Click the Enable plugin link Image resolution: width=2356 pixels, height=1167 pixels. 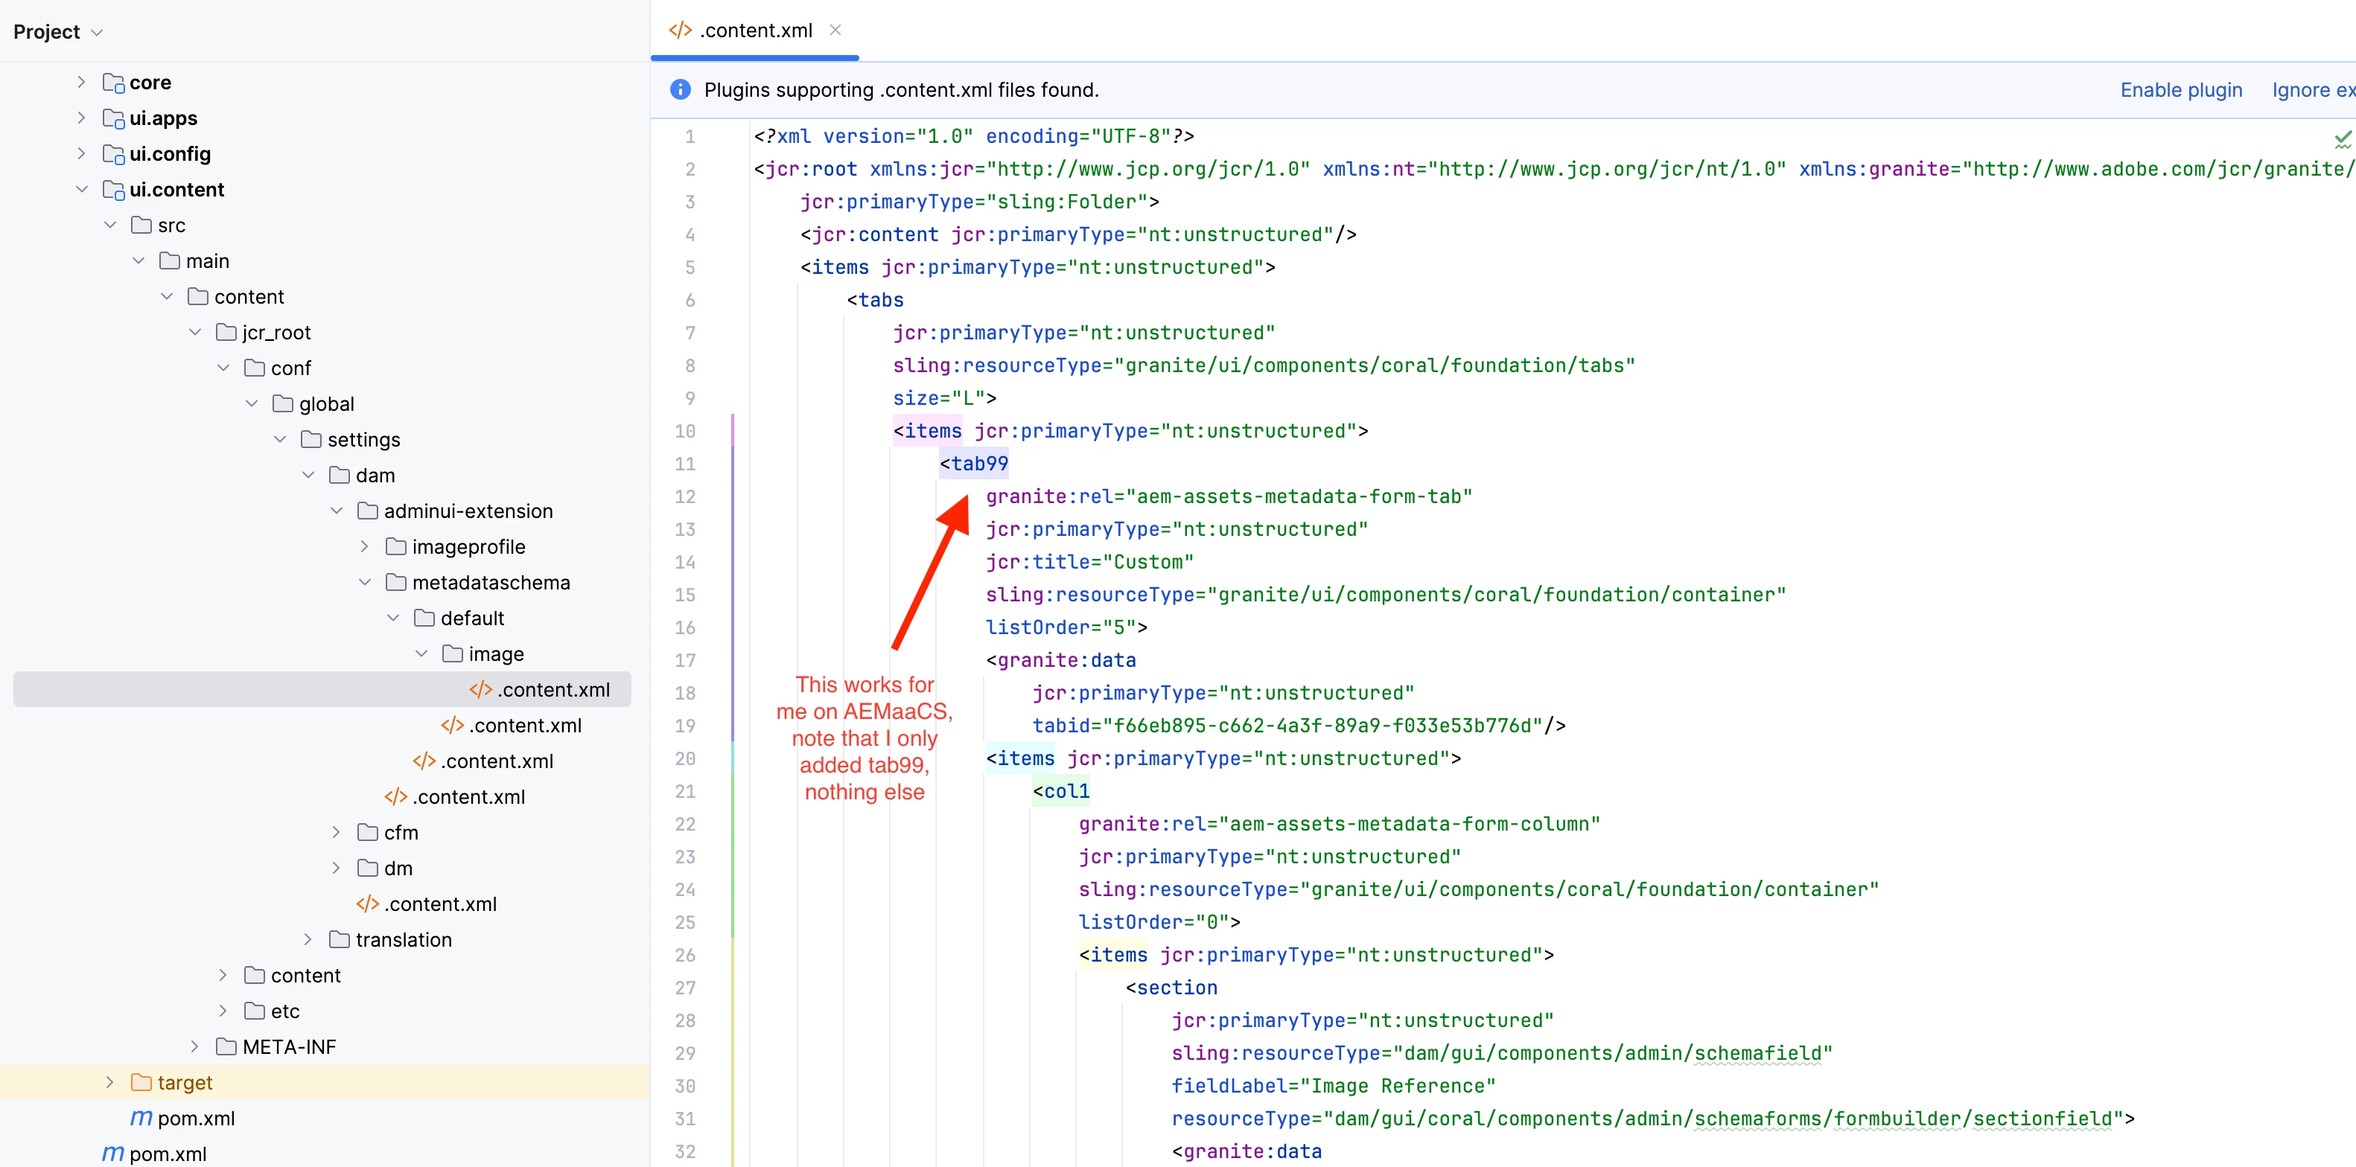2180,89
